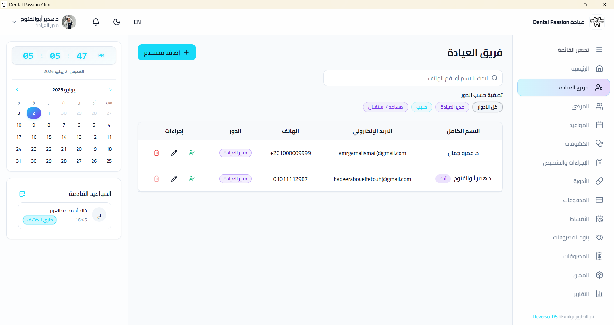Filter by مساعد / استقبال role chip
614x325 pixels.
pos(385,107)
